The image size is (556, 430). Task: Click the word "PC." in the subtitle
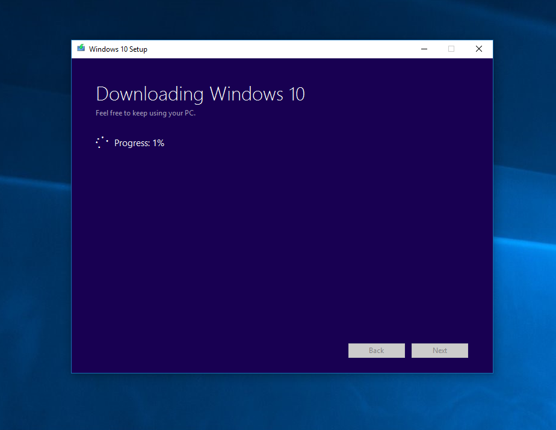coord(190,112)
